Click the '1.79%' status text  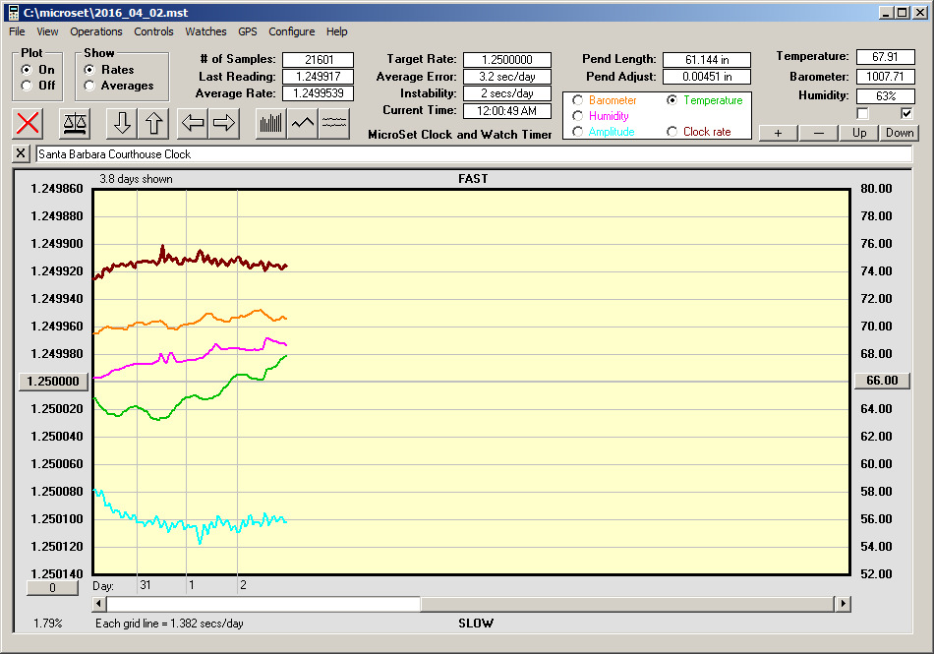[47, 624]
